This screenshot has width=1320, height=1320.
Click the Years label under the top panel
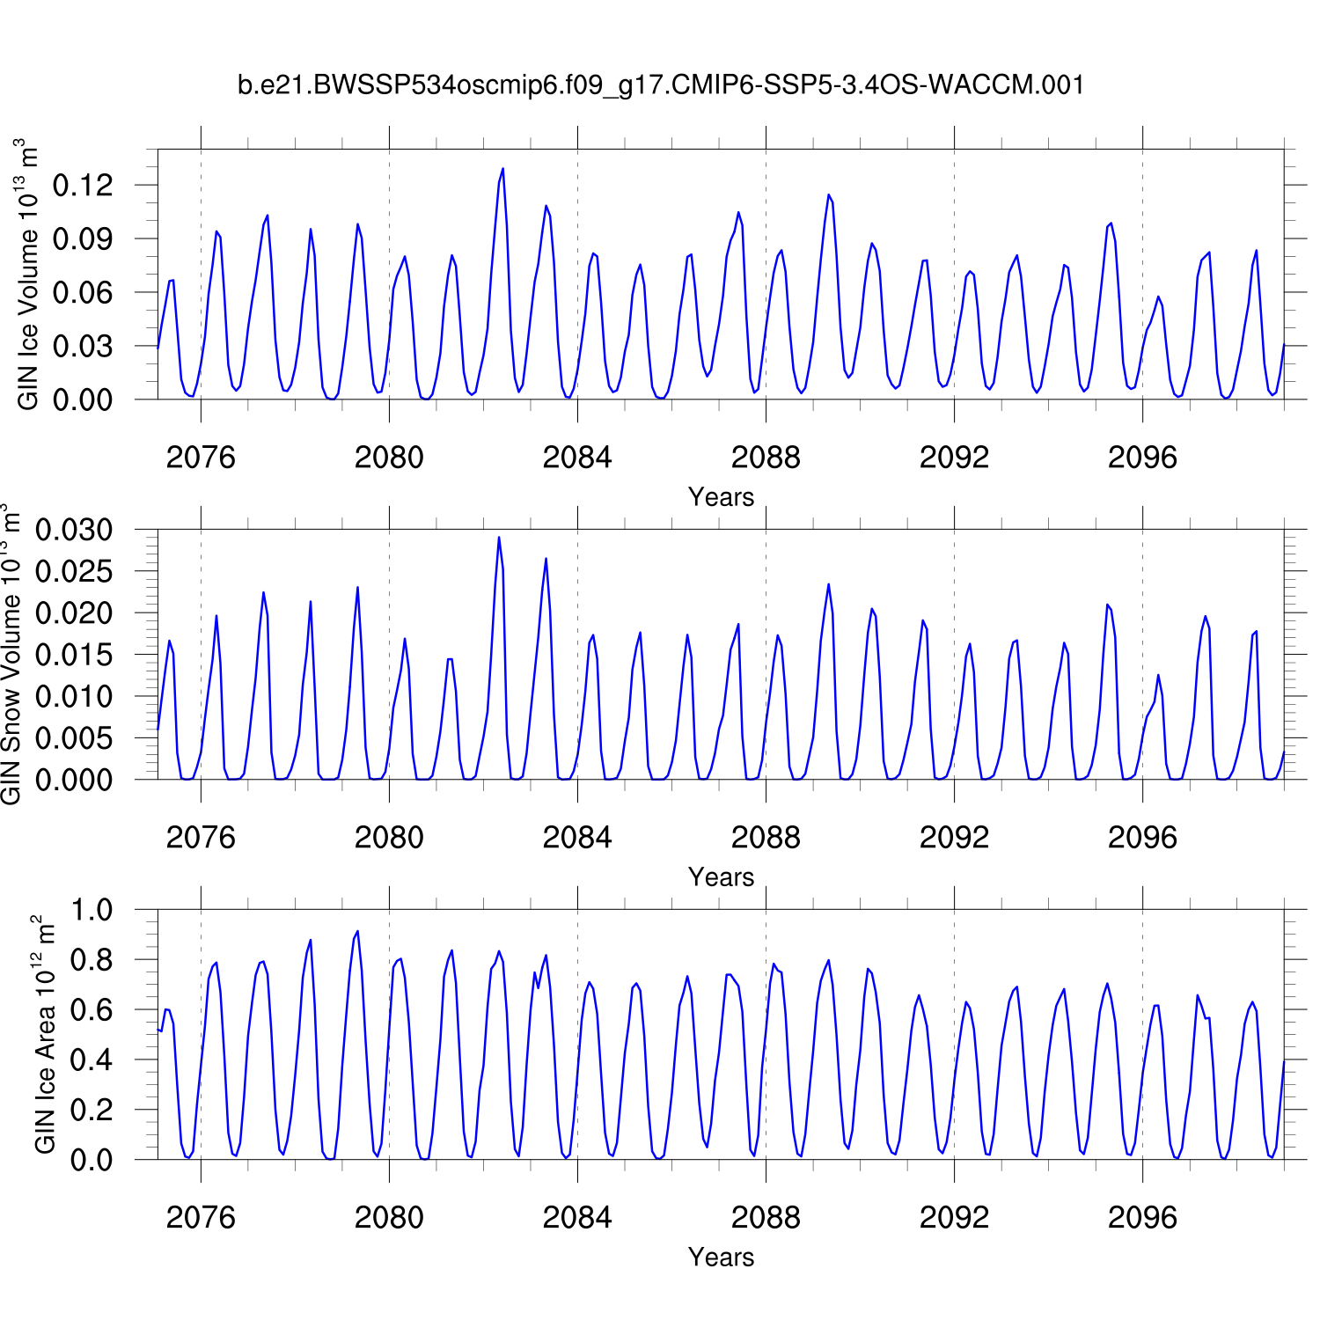721,497
